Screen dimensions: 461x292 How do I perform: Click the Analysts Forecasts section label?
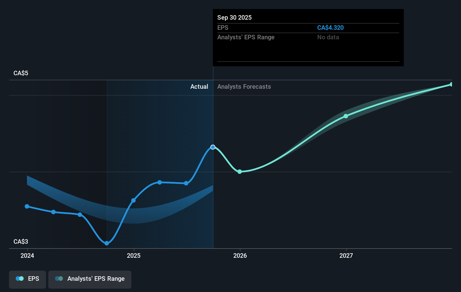coord(244,86)
